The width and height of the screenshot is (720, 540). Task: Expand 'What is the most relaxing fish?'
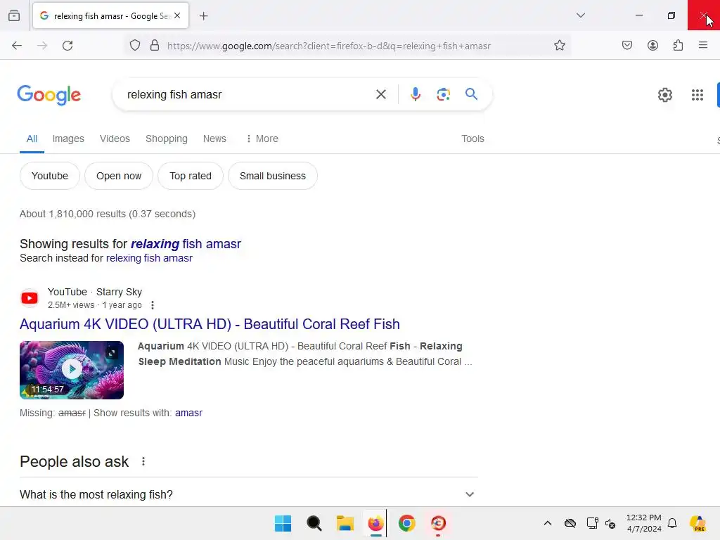(248, 494)
